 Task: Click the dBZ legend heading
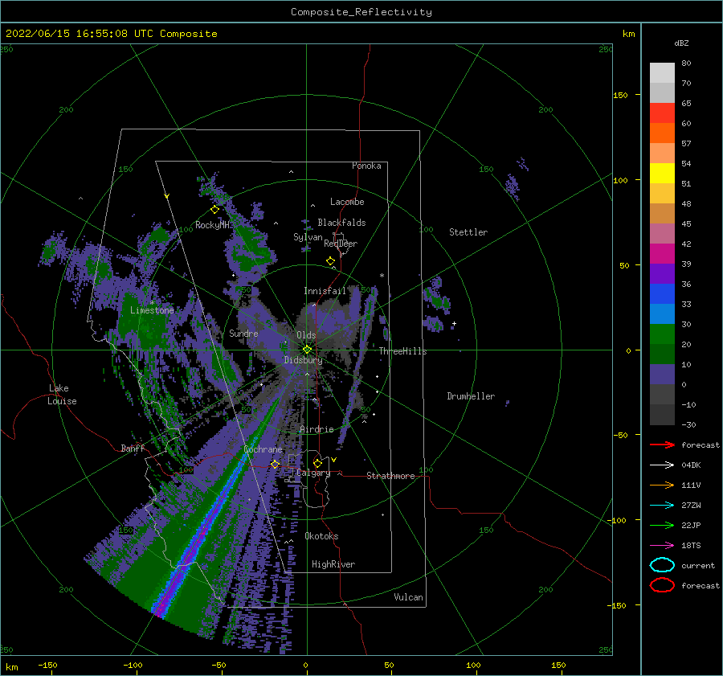[x=681, y=43]
